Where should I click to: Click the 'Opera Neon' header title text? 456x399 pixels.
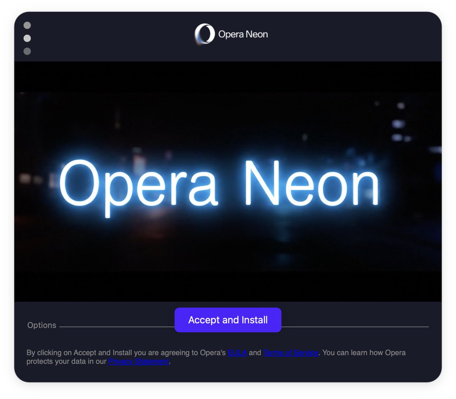pos(243,34)
